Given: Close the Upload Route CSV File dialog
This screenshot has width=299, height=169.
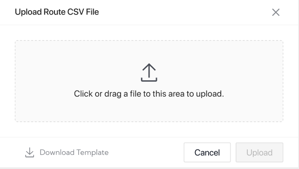Looking at the screenshot, I should [x=276, y=13].
